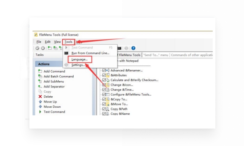Click the Add Command toolbar icon
The image size is (244, 146).
click(49, 48)
